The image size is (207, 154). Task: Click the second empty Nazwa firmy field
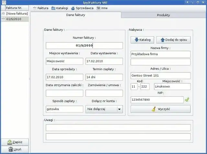click(160, 62)
